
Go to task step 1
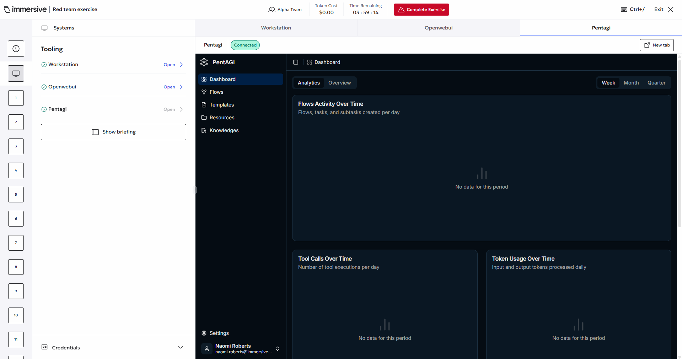point(16,98)
